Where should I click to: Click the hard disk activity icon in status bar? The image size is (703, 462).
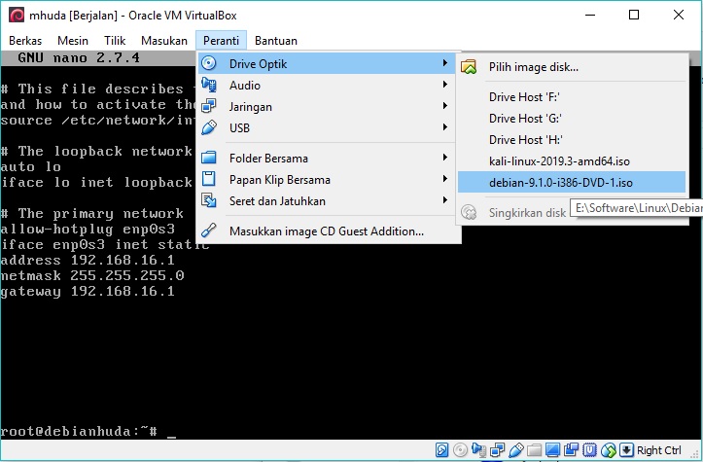441,449
